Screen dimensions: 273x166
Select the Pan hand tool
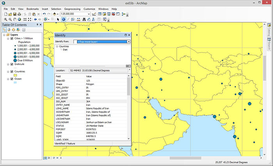point(15,19)
